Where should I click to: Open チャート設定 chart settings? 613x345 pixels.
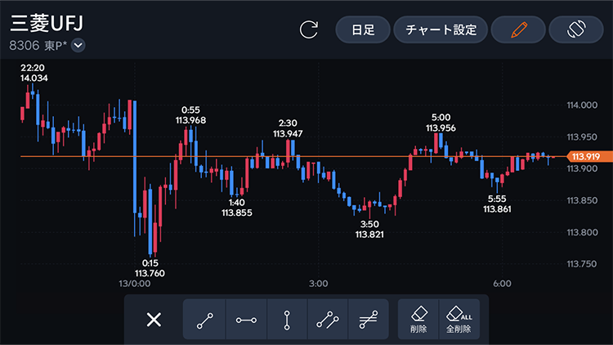[441, 30]
